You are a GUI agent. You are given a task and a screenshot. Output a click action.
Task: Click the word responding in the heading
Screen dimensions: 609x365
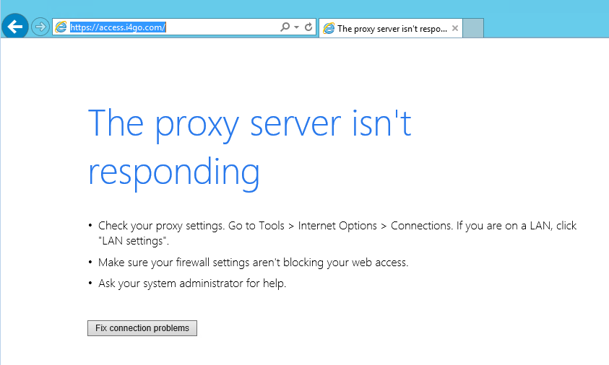point(174,172)
